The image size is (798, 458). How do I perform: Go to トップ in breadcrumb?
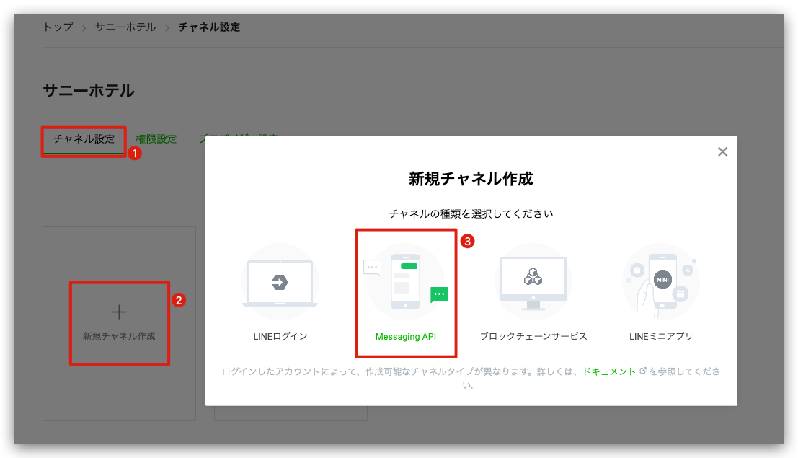[x=58, y=27]
